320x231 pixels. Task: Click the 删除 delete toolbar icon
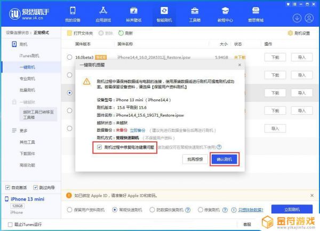pos(101,33)
